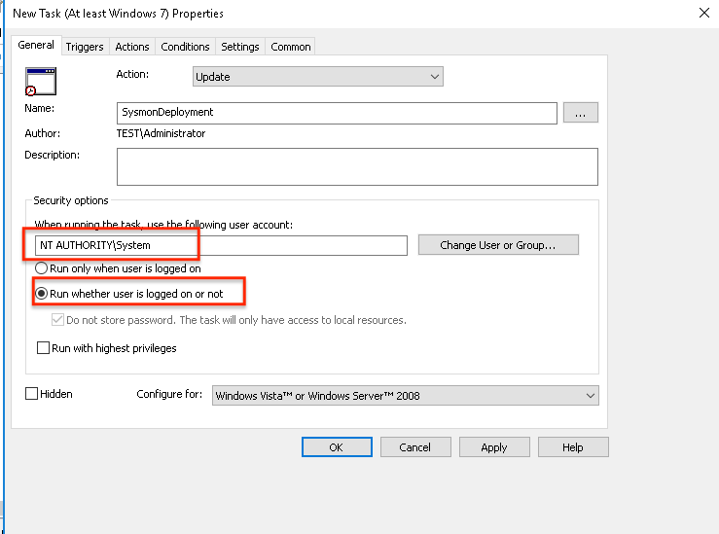
Task: Expand the Action dropdown showing Update
Action: [x=317, y=77]
